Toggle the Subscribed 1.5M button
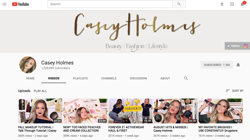 (217, 65)
